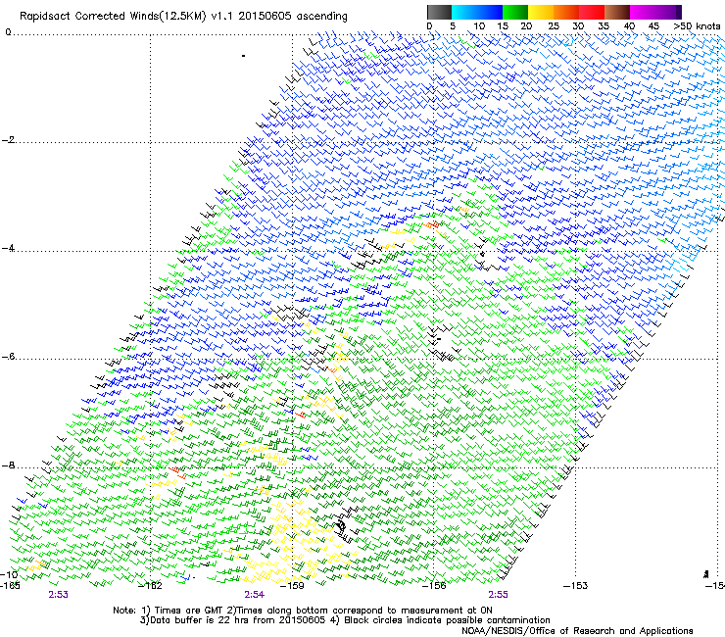The height and width of the screenshot is (637, 725).
Task: Click the '25' legend scale label
Action: click(x=554, y=26)
